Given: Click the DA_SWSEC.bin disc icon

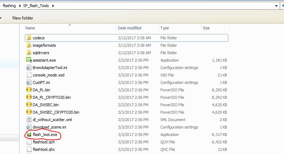Looking at the screenshot, I should pyautogui.click(x=29, y=105).
